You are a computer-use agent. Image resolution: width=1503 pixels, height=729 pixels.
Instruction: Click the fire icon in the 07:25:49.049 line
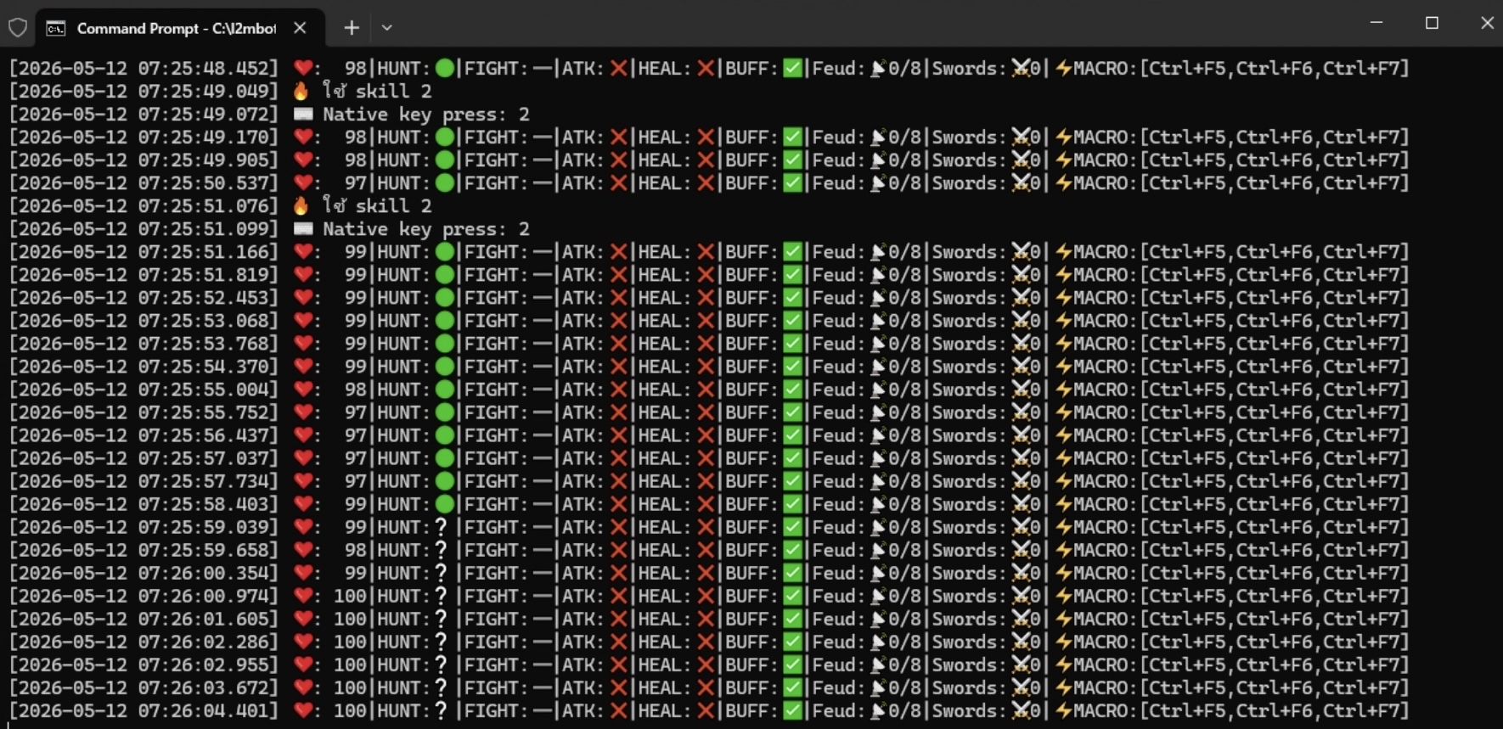pos(301,91)
